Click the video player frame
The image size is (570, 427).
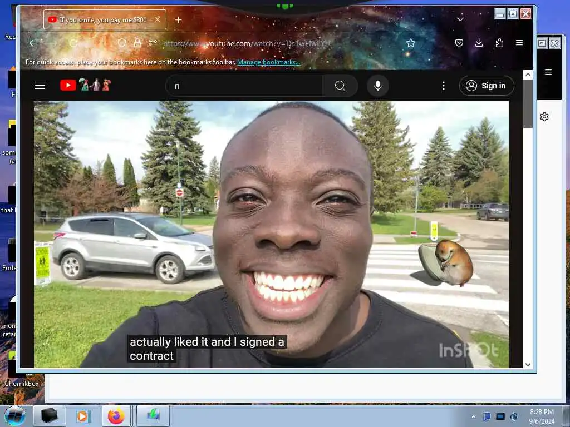coord(271,235)
